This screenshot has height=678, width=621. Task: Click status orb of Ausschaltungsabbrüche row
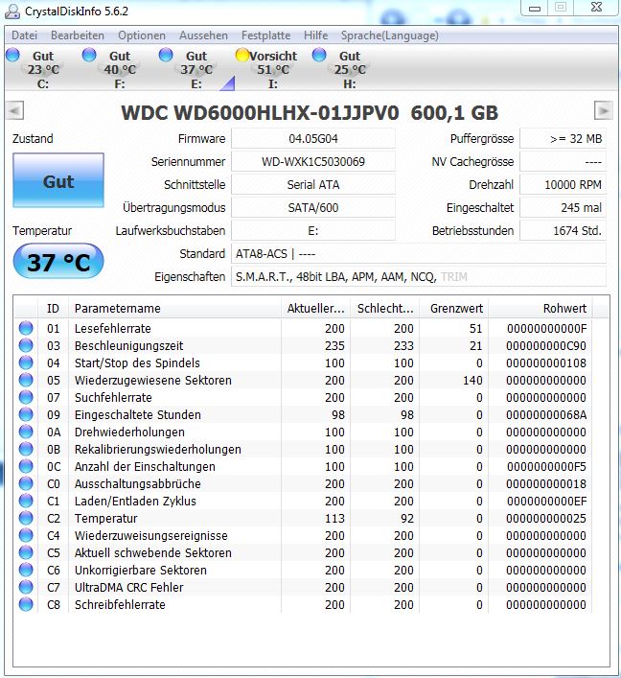click(x=26, y=484)
